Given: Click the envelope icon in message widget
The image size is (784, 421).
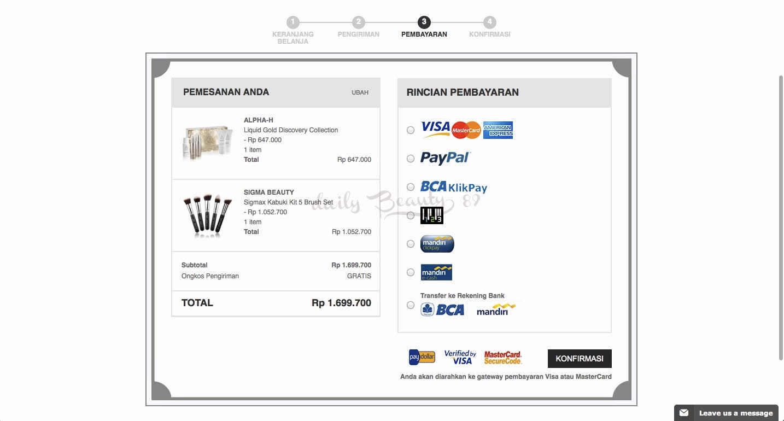Looking at the screenshot, I should 684,413.
